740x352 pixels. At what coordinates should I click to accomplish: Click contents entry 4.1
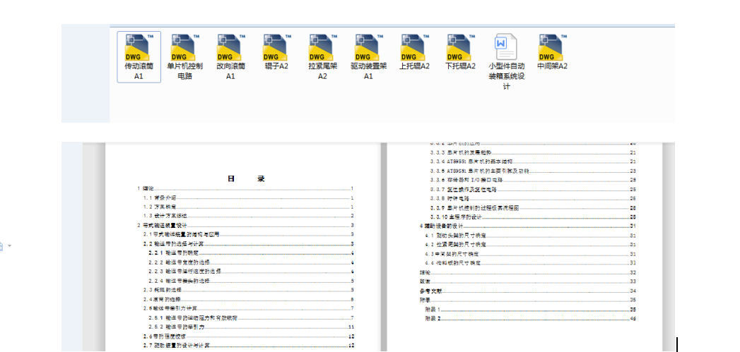[531, 235]
